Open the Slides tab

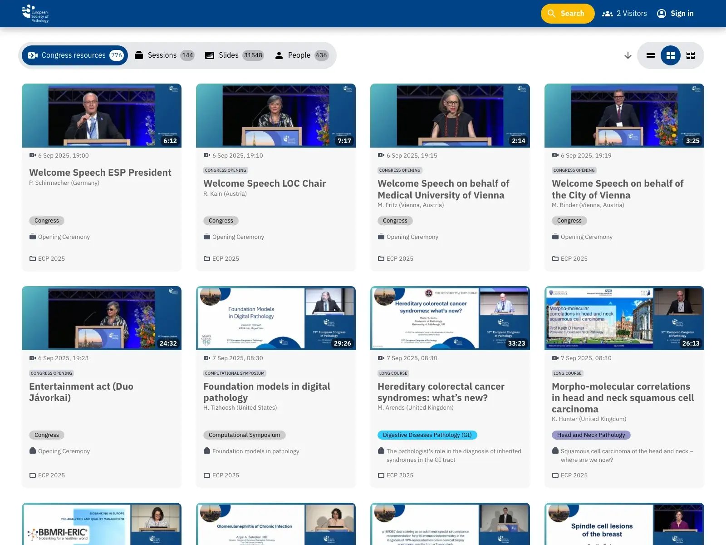234,55
